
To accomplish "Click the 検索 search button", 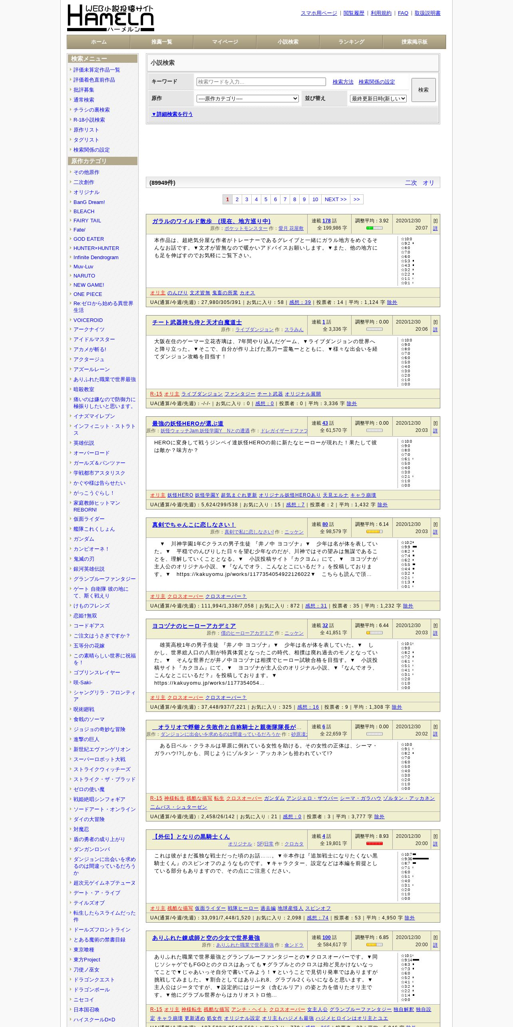I will pyautogui.click(x=424, y=90).
